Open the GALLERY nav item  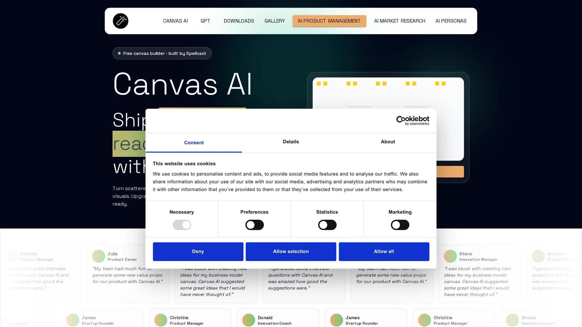point(275,21)
